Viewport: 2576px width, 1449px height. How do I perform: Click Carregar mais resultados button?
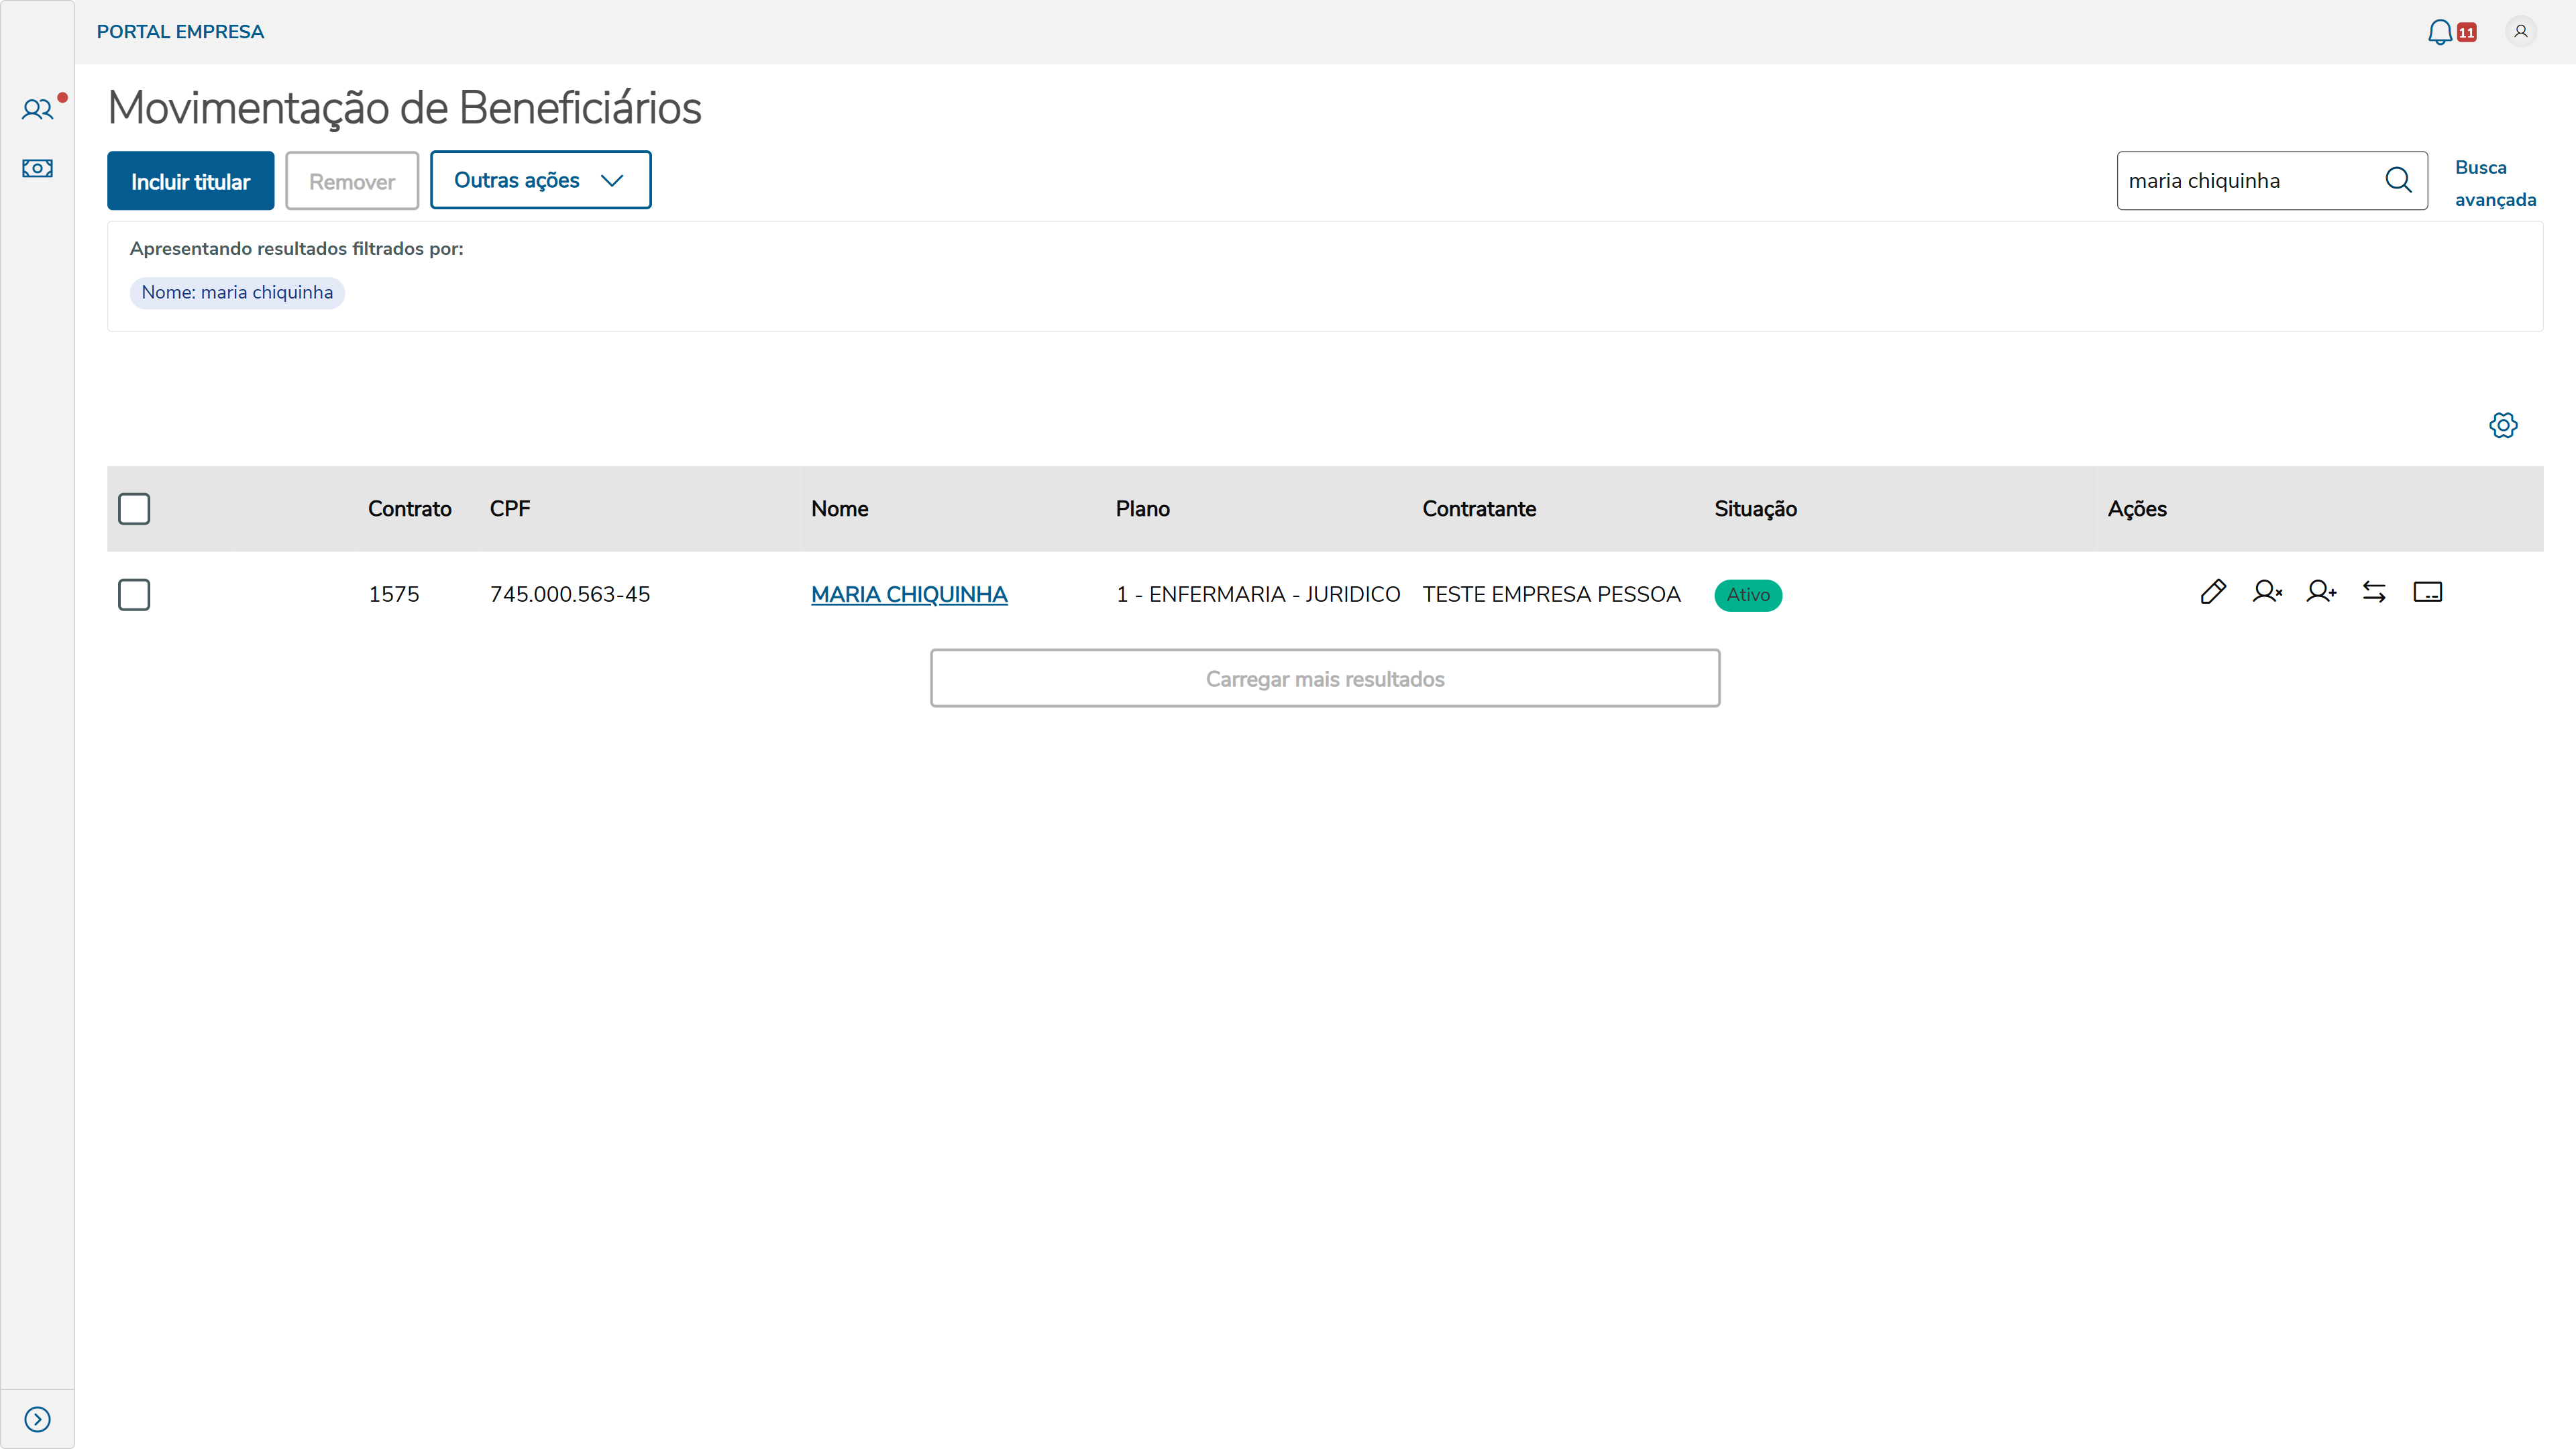(1324, 679)
